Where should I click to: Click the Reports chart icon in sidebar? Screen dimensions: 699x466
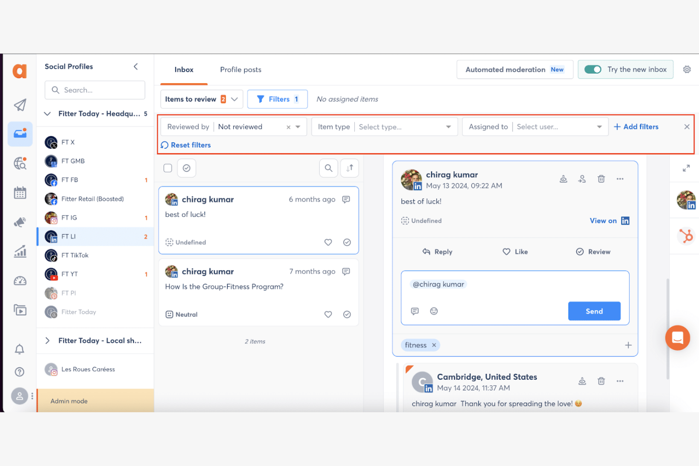coord(19,252)
